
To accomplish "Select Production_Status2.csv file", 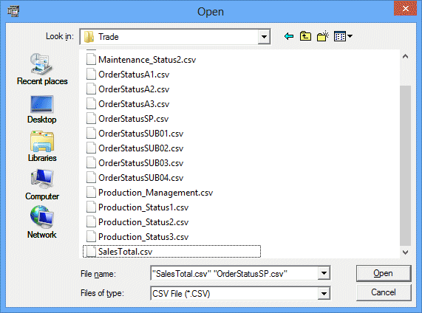I will pos(143,222).
